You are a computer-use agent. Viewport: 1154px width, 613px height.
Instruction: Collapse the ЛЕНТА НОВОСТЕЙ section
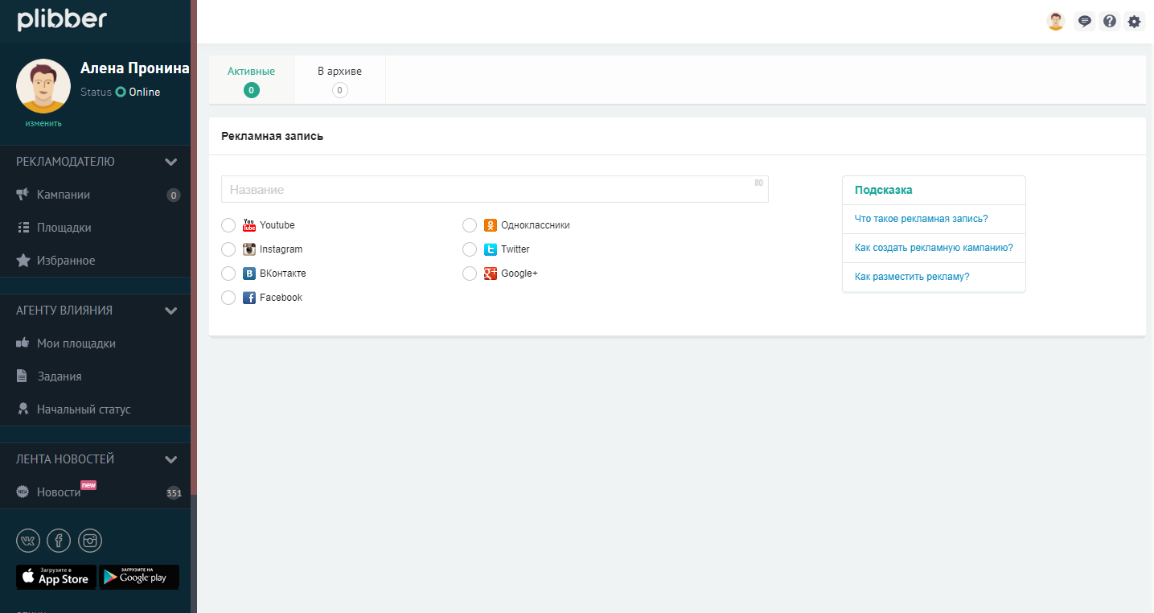tap(170, 459)
